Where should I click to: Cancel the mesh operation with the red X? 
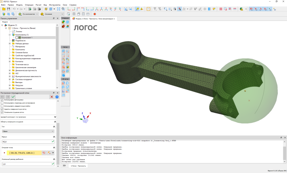click(52, 97)
